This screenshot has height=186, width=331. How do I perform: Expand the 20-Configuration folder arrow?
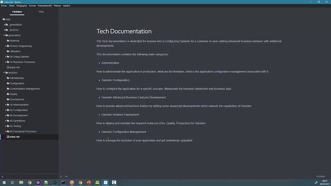[x=6, y=110]
